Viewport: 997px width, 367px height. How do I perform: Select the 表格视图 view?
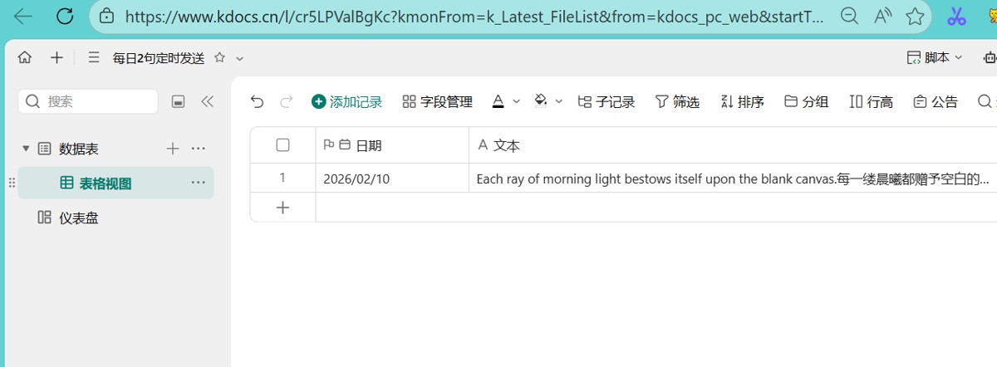pyautogui.click(x=105, y=183)
